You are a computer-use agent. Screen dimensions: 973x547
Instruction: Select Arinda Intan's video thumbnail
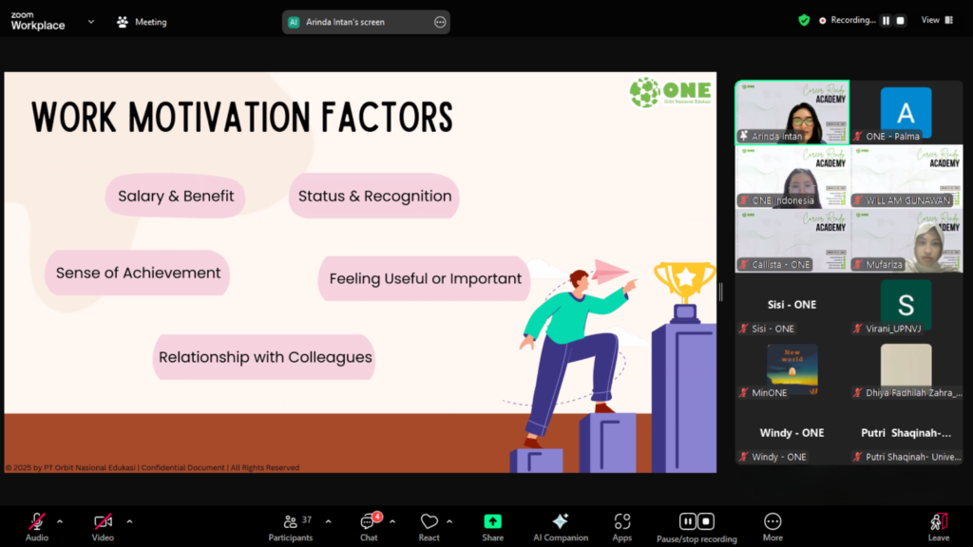coord(792,112)
